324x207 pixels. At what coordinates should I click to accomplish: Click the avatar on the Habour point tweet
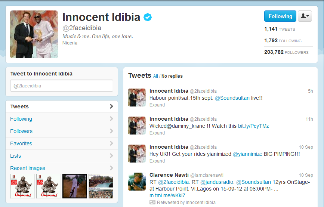pos(136,97)
